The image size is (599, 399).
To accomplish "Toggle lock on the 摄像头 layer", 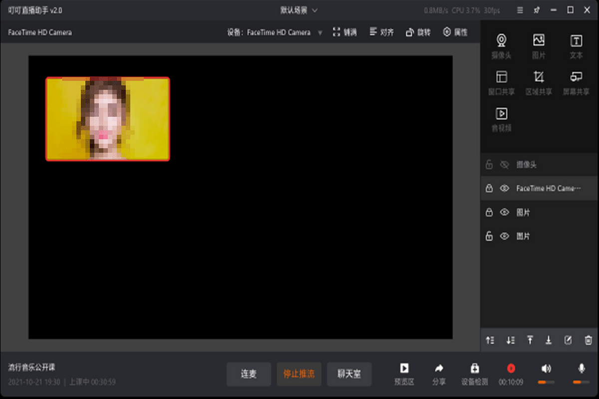I will pos(489,165).
